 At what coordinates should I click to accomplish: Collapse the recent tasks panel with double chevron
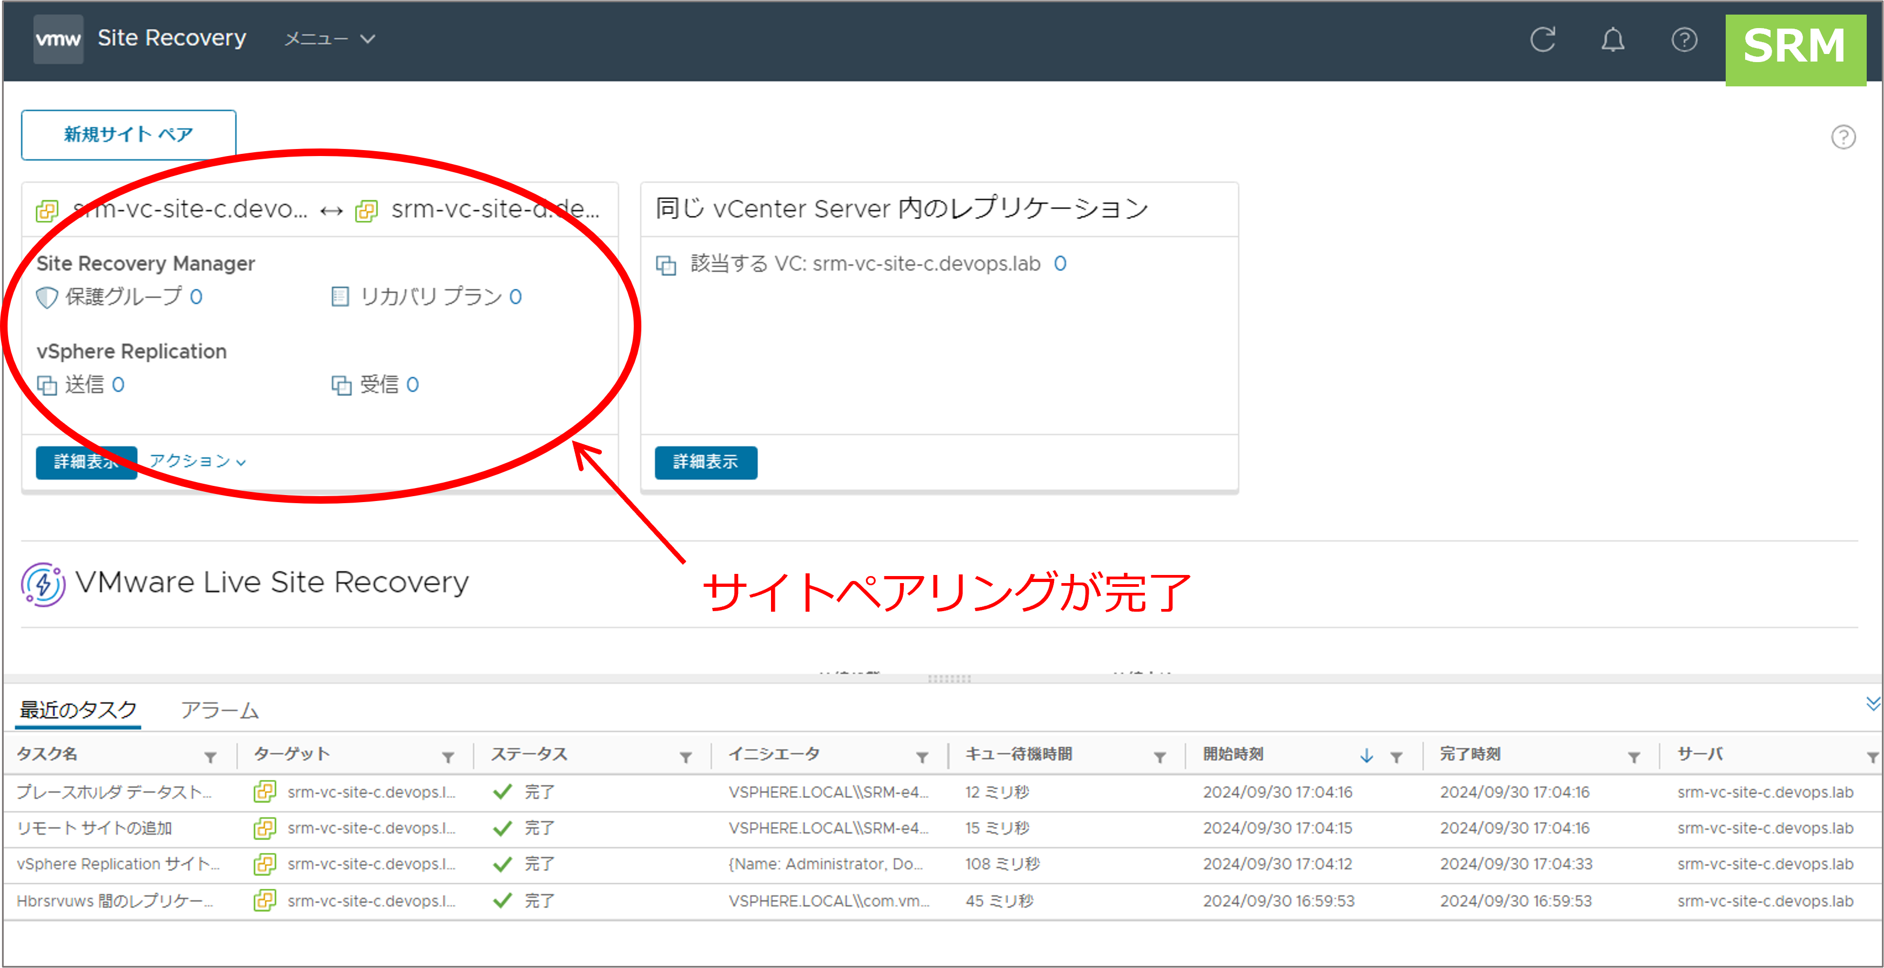tap(1872, 703)
